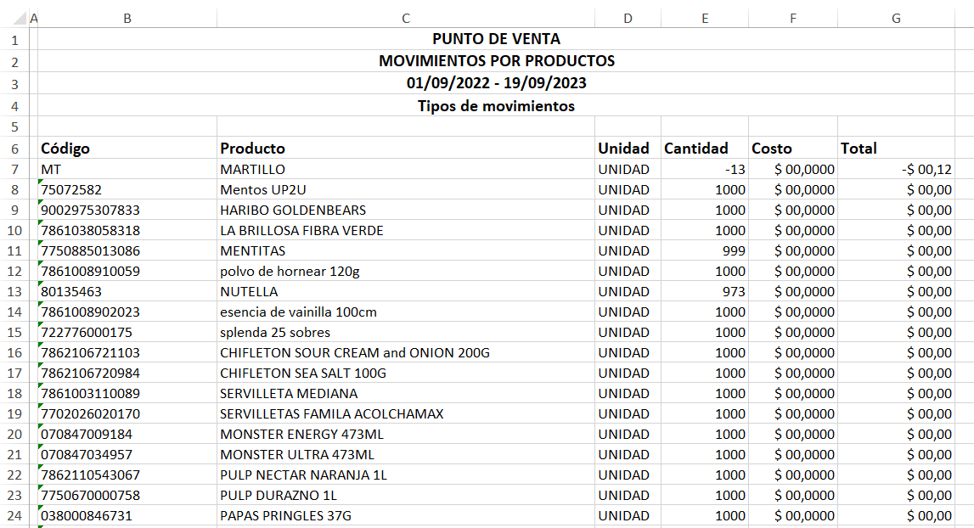Image resolution: width=974 pixels, height=528 pixels.
Task: Select the Código header cell
Action: (x=127, y=148)
